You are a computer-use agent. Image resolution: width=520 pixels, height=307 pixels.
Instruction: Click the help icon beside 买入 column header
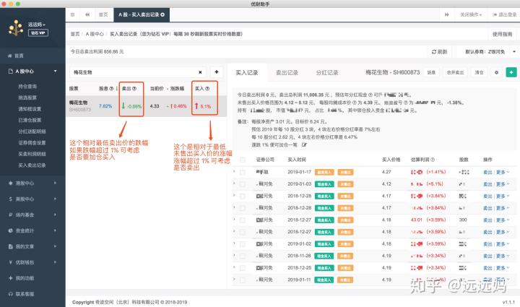207,89
